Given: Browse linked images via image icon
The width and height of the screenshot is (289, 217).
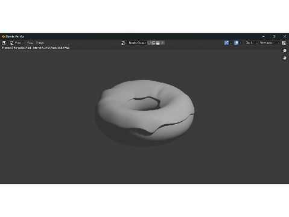Looking at the screenshot, I should (x=124, y=43).
